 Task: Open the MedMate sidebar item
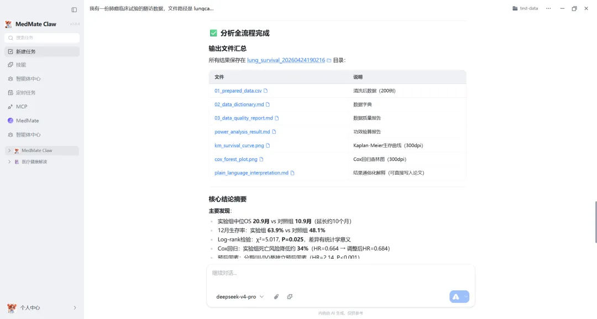pos(42,121)
